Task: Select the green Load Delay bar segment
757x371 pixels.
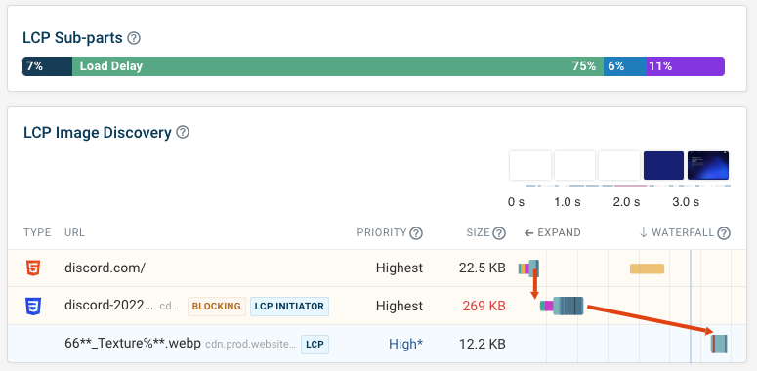Action: pos(337,66)
